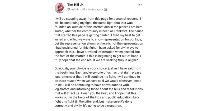Click the Admin label beside the badge

(75, 9)
